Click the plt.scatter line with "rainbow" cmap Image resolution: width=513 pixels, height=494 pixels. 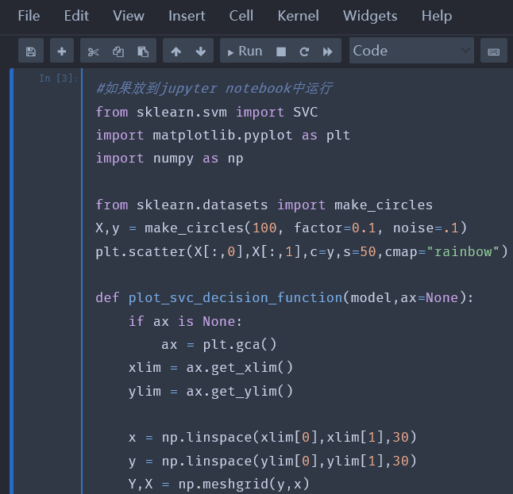(x=301, y=251)
